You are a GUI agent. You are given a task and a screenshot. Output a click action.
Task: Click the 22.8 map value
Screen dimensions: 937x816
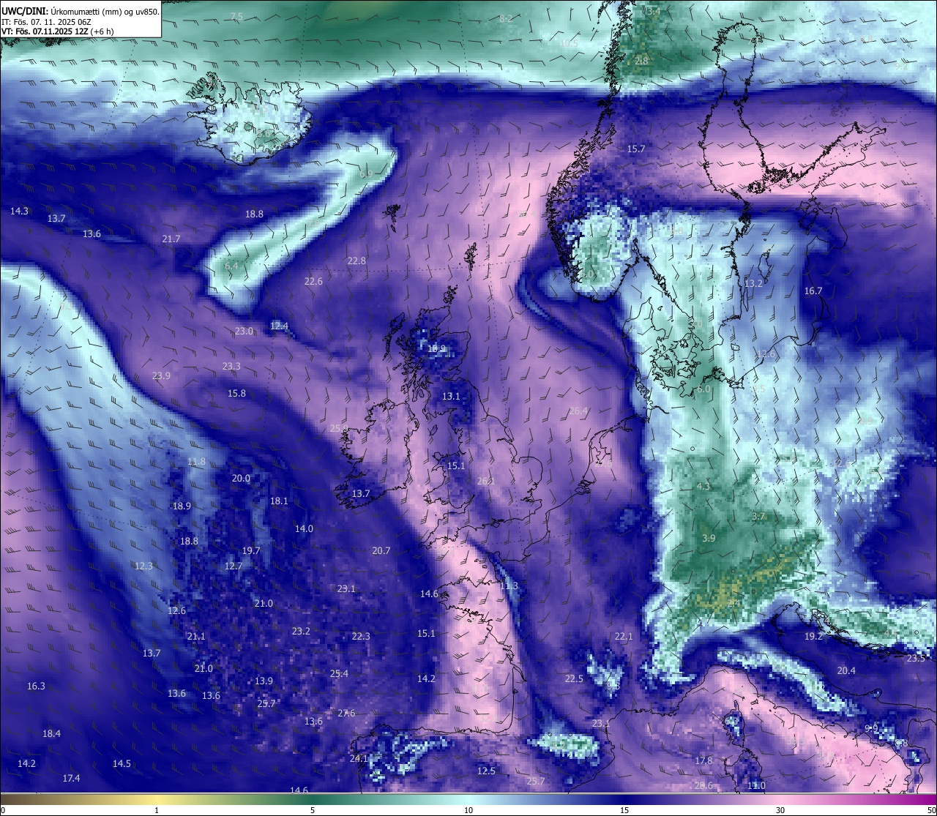pyautogui.click(x=356, y=261)
